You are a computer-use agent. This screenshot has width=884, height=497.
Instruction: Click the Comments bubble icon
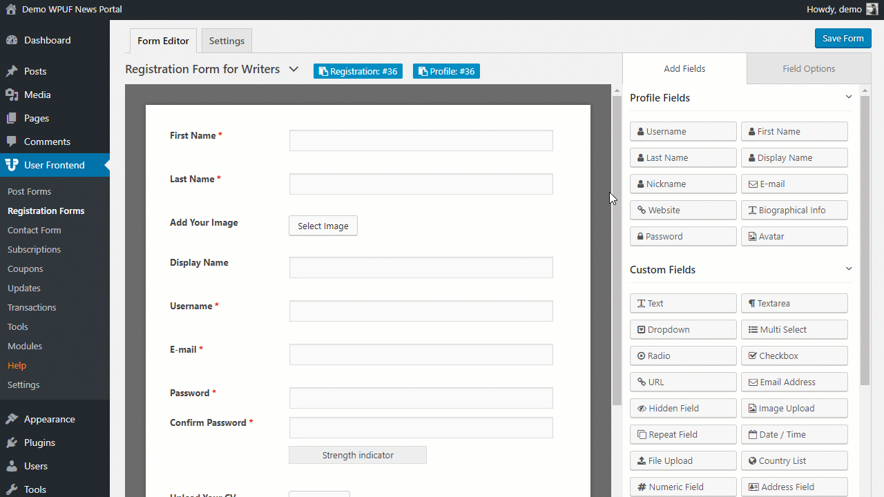tap(12, 142)
